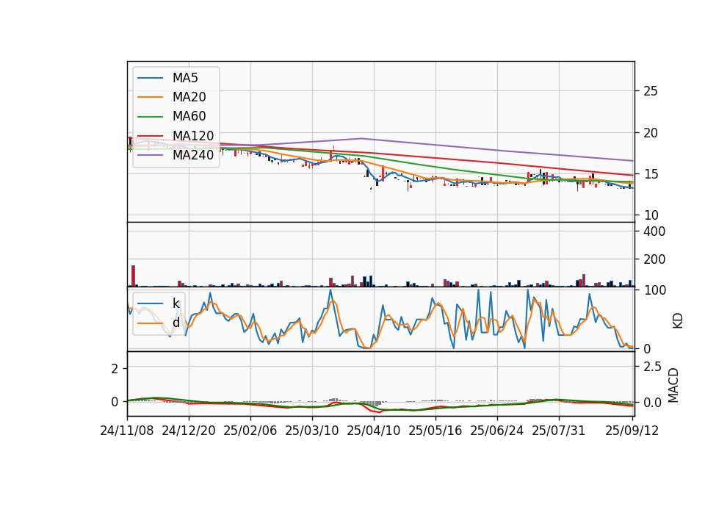Click the 25/09/12 date axis label
Image resolution: width=705 pixels, height=507 pixels.
pos(632,431)
